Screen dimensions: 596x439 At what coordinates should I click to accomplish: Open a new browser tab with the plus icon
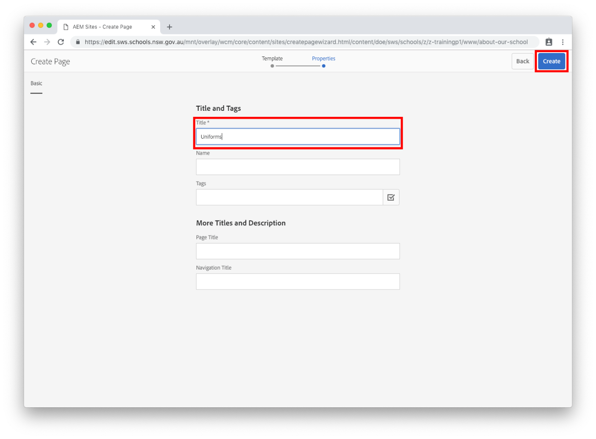(169, 27)
